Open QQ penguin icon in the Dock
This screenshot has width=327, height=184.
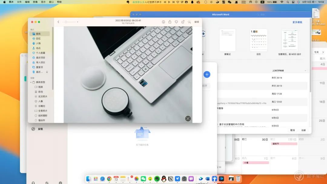coord(164,179)
